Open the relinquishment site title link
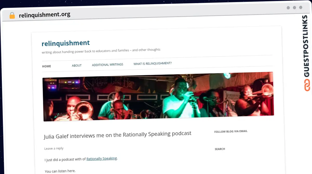Viewport: 312px width, 174px height. (x=66, y=43)
